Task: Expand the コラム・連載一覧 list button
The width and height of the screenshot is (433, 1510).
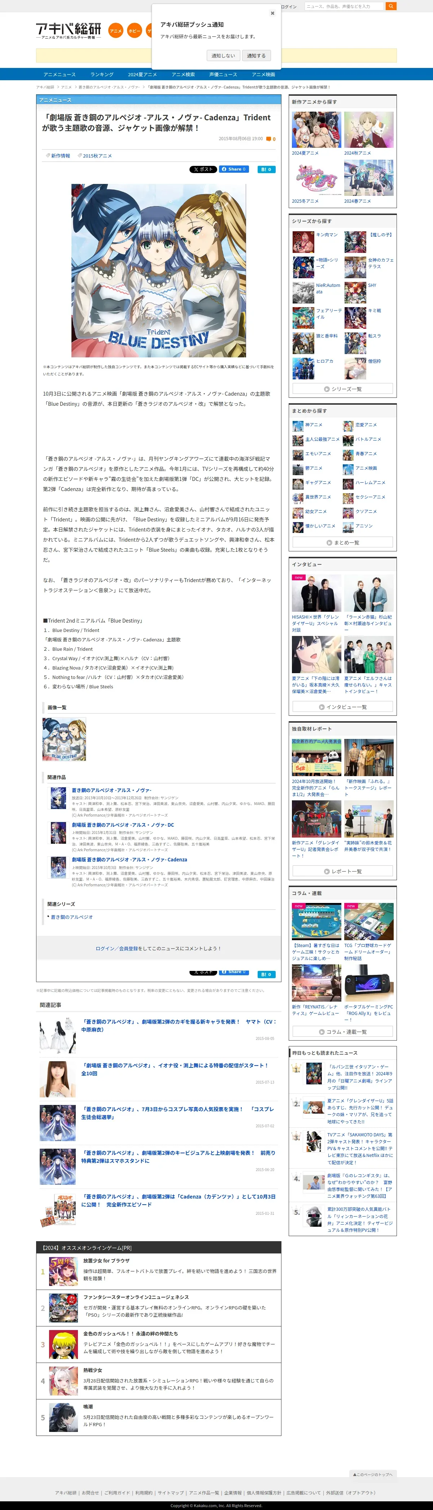Action: 343,1031
